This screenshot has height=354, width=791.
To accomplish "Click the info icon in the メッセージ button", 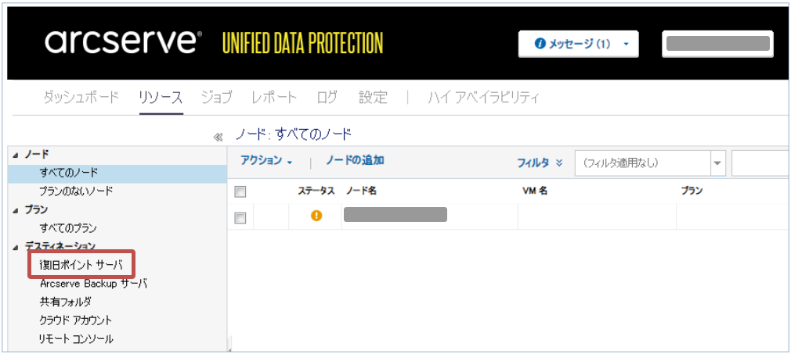I will point(540,45).
